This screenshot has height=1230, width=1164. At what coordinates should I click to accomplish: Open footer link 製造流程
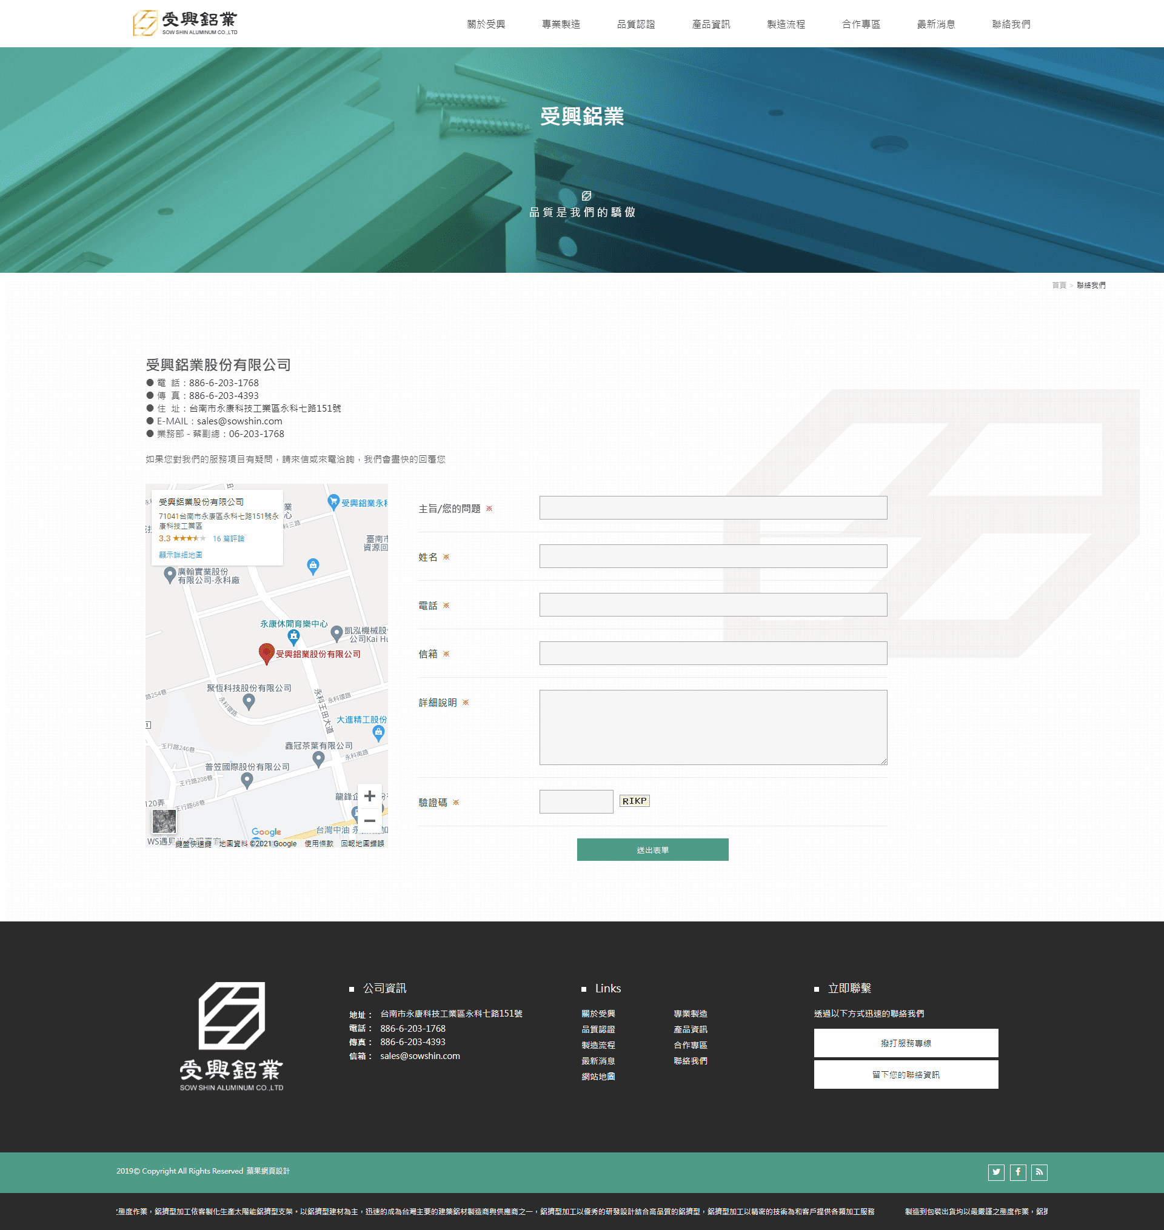(x=598, y=1045)
